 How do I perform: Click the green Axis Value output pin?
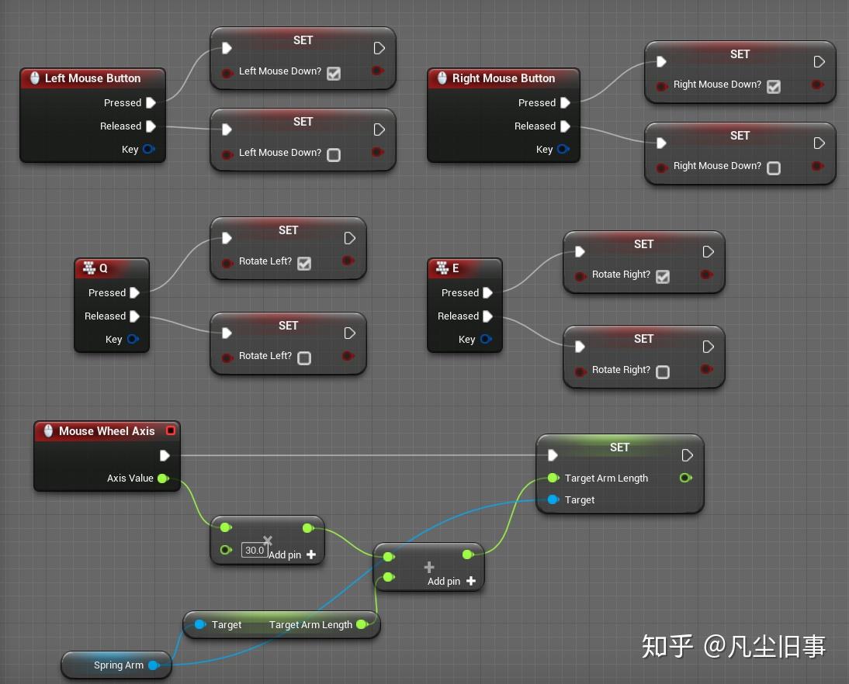(164, 478)
